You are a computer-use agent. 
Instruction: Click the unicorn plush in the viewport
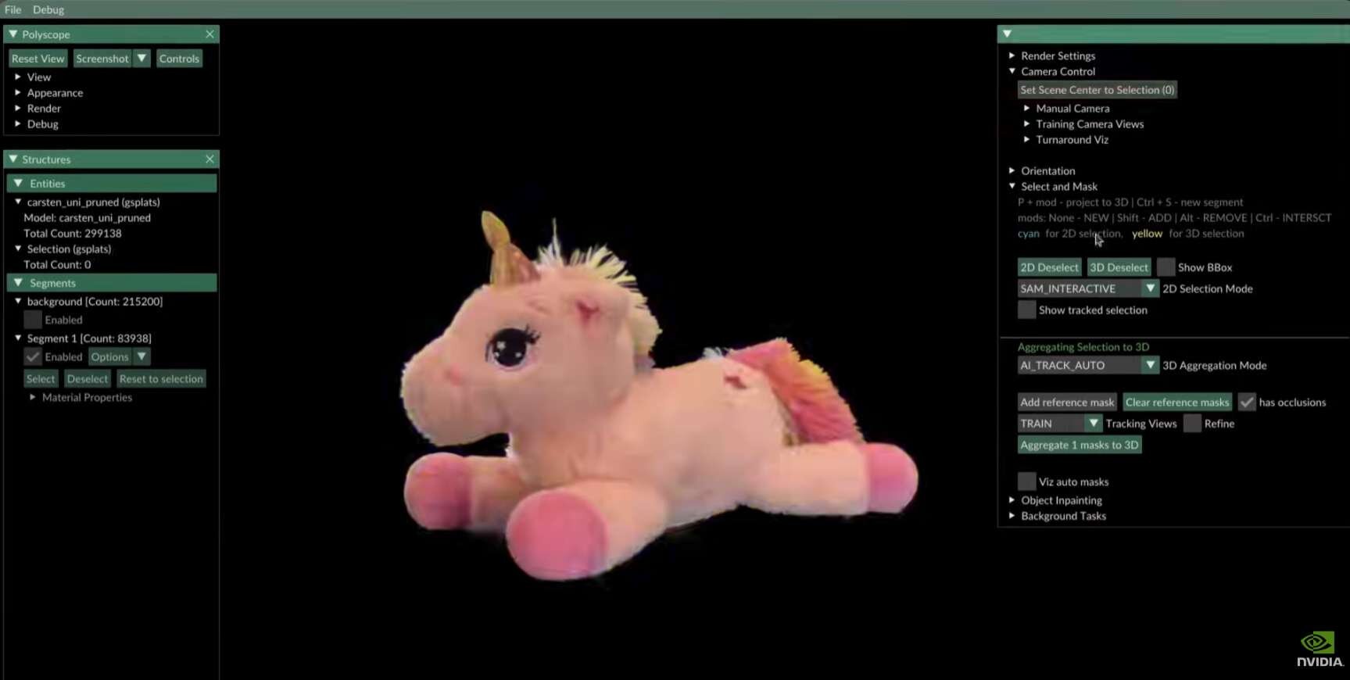[x=657, y=422]
